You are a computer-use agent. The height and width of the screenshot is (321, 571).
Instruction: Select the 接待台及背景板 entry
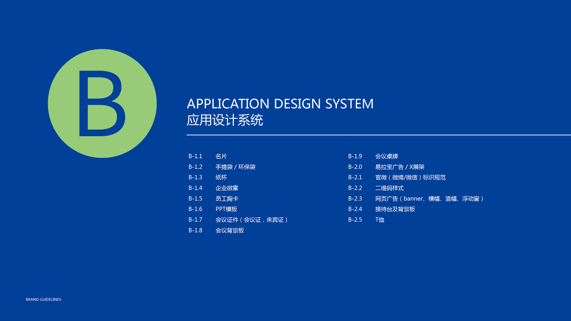pyautogui.click(x=395, y=209)
